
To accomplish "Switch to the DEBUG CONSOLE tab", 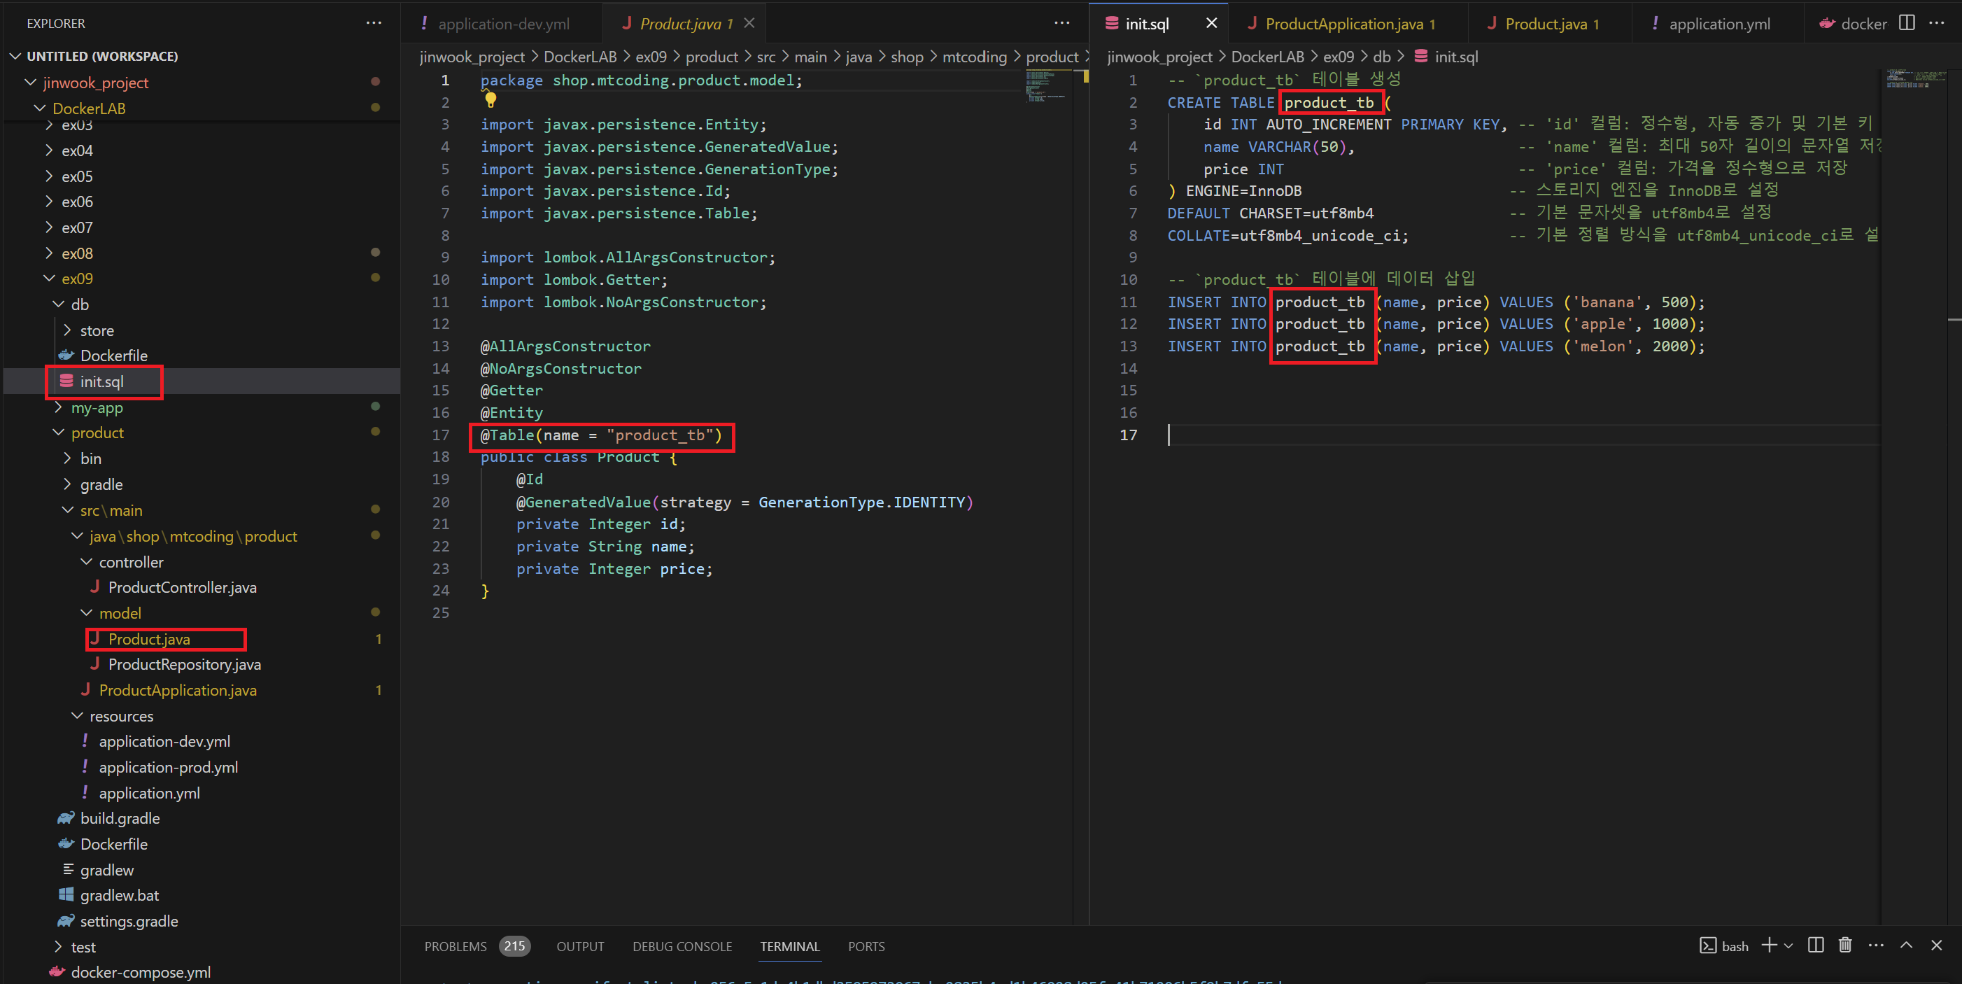I will [x=682, y=946].
